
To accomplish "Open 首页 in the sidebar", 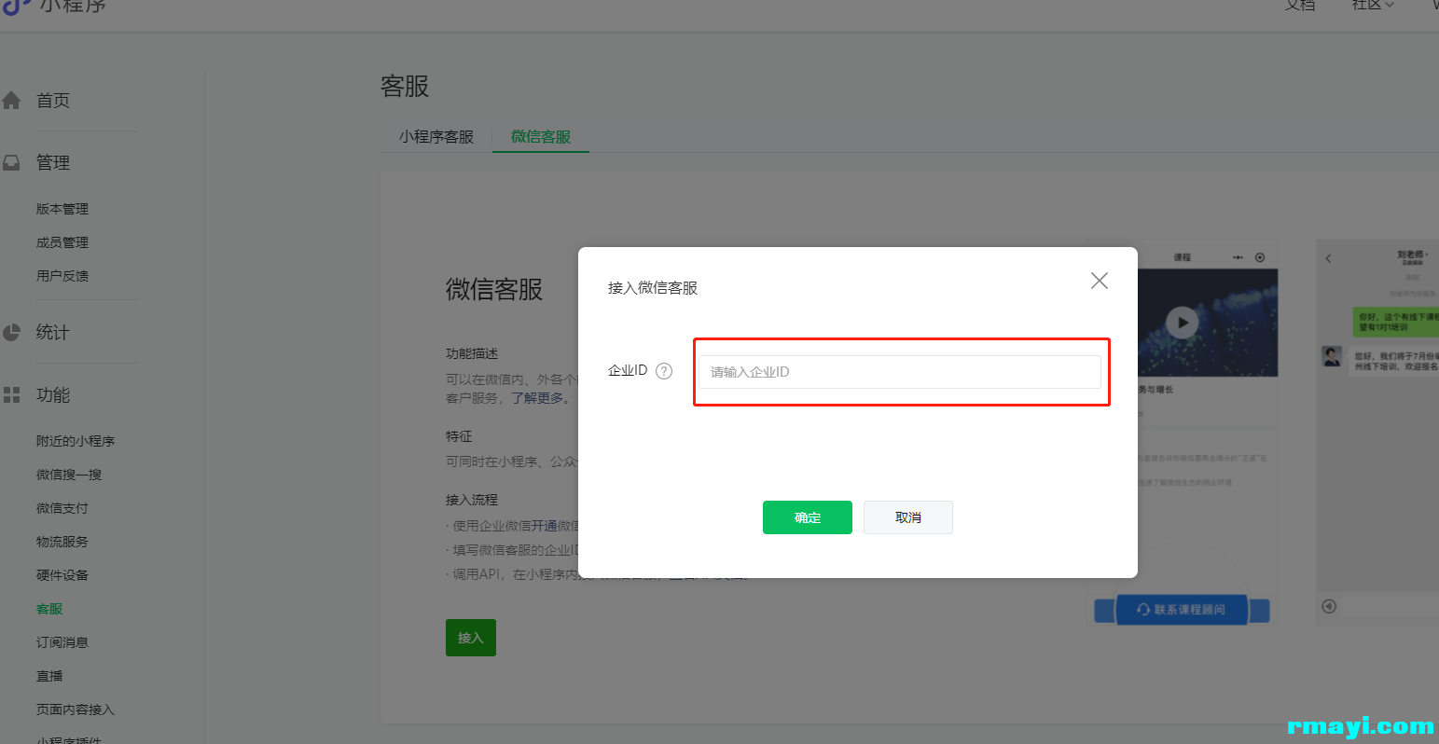I will tap(53, 101).
